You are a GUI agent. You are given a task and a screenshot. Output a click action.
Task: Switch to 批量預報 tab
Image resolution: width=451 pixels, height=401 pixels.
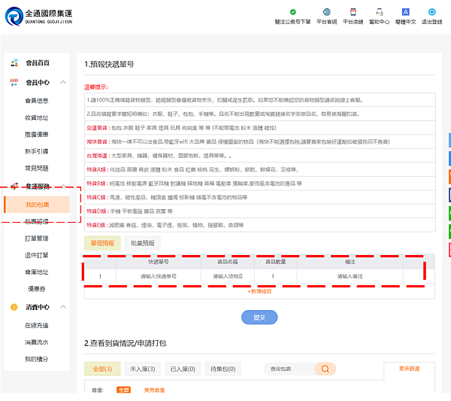coord(144,243)
